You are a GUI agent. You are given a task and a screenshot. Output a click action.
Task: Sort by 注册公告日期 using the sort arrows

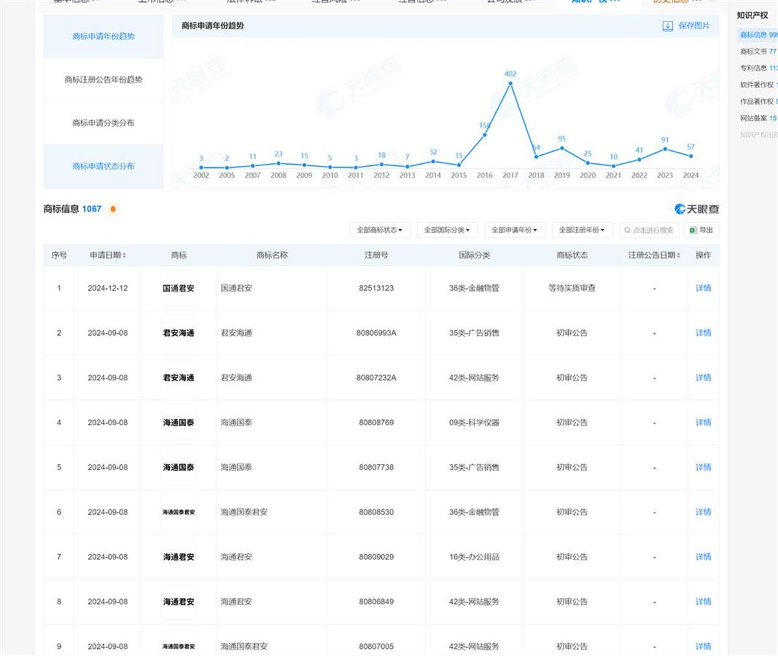click(678, 255)
